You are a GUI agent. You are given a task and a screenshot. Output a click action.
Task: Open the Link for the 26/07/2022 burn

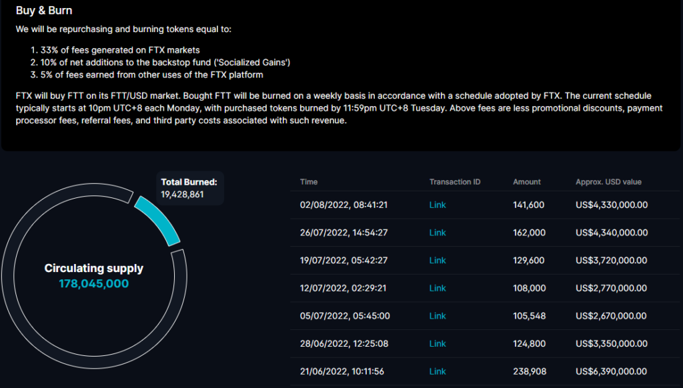(x=438, y=233)
